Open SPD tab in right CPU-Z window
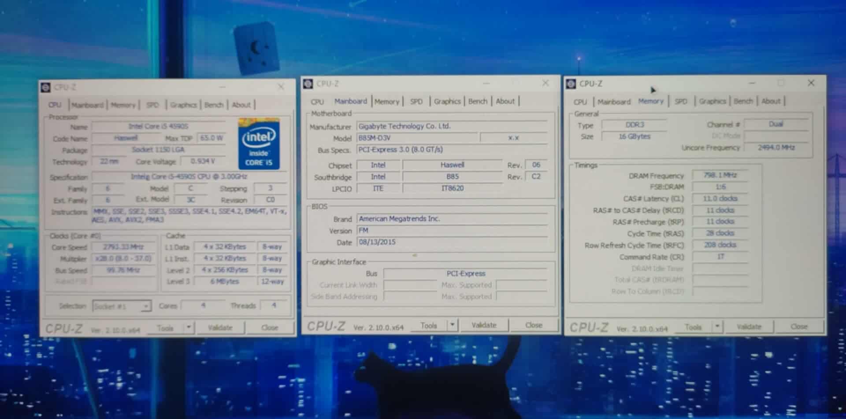Viewport: 846px width, 419px height. click(x=681, y=101)
